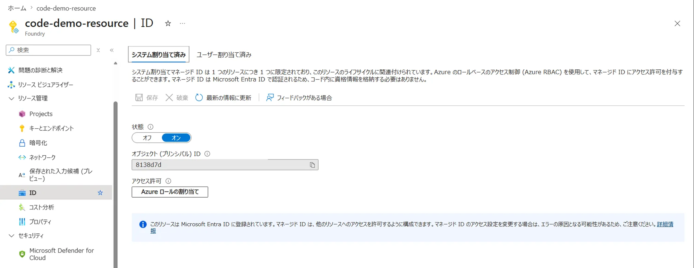Collapse the リソース管理 section

pyautogui.click(x=11, y=98)
